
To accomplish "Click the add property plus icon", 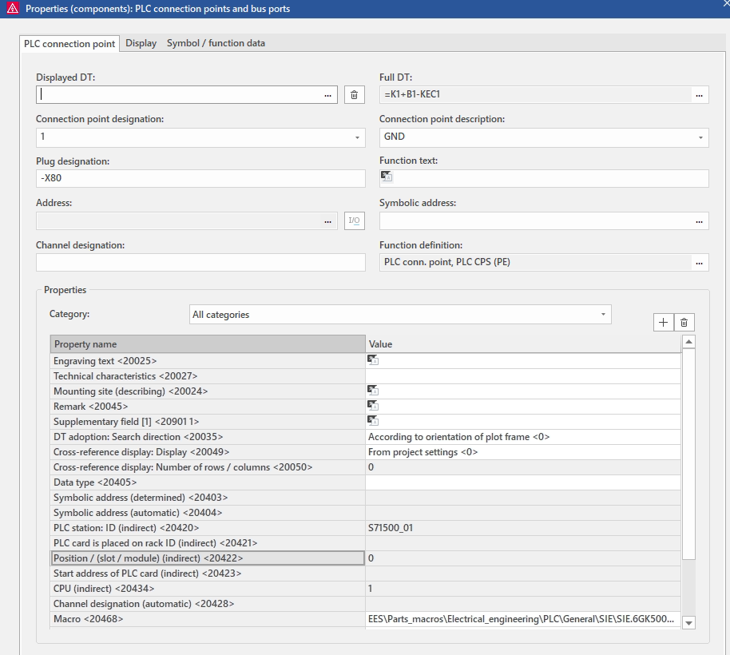I will pyautogui.click(x=663, y=322).
